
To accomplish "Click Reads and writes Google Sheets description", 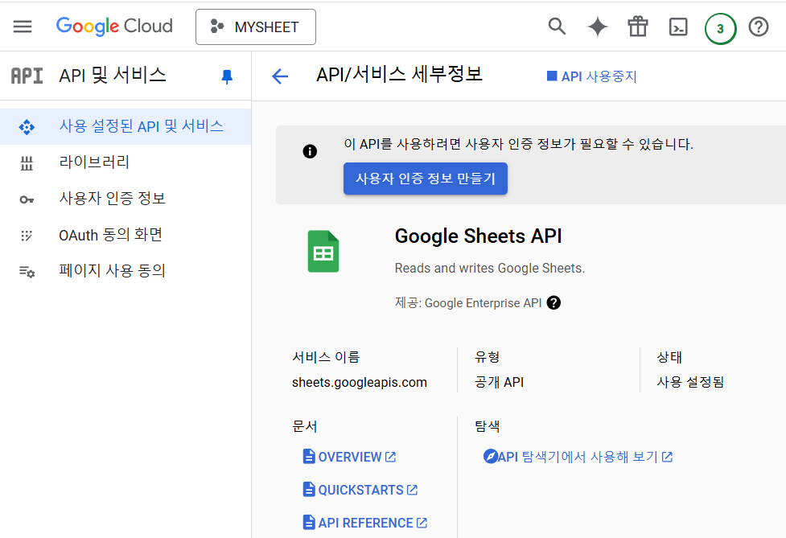I will [x=490, y=268].
